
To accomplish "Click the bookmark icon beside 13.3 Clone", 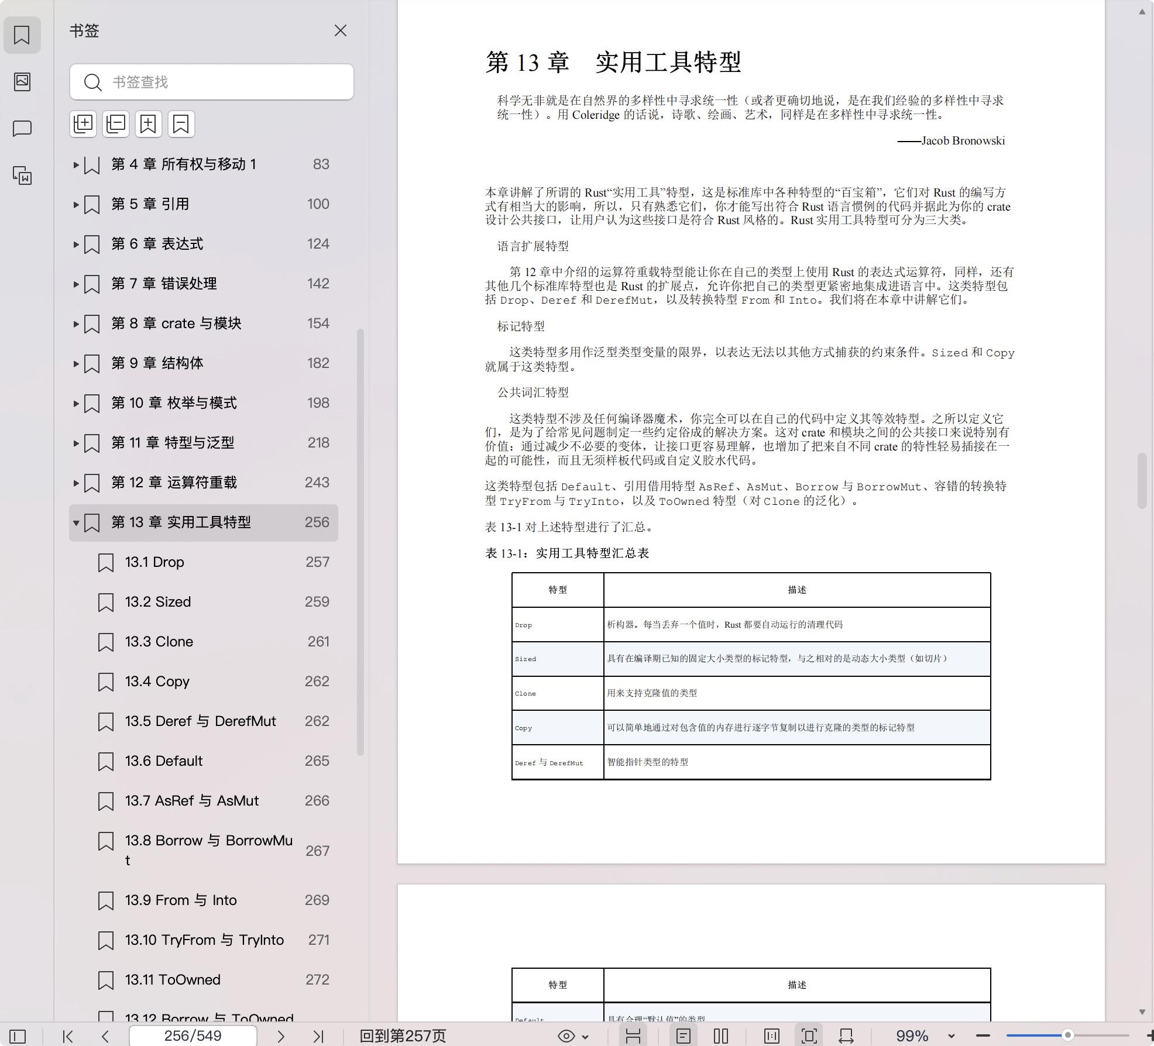I will [x=106, y=642].
